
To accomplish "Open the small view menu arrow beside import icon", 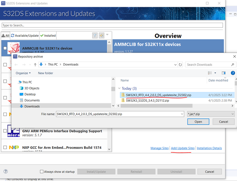I will pyautogui.click(x=107, y=35).
